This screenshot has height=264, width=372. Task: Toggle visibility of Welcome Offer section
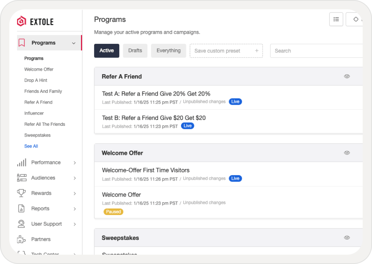pos(347,153)
